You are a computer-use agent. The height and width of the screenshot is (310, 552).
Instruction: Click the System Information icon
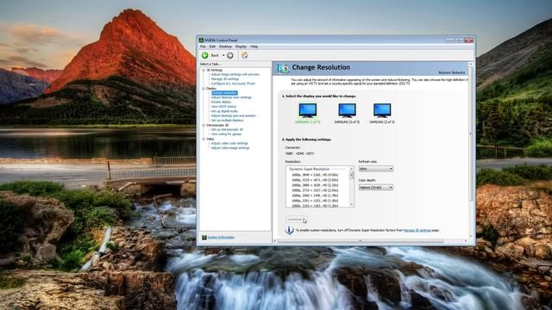[x=204, y=238]
